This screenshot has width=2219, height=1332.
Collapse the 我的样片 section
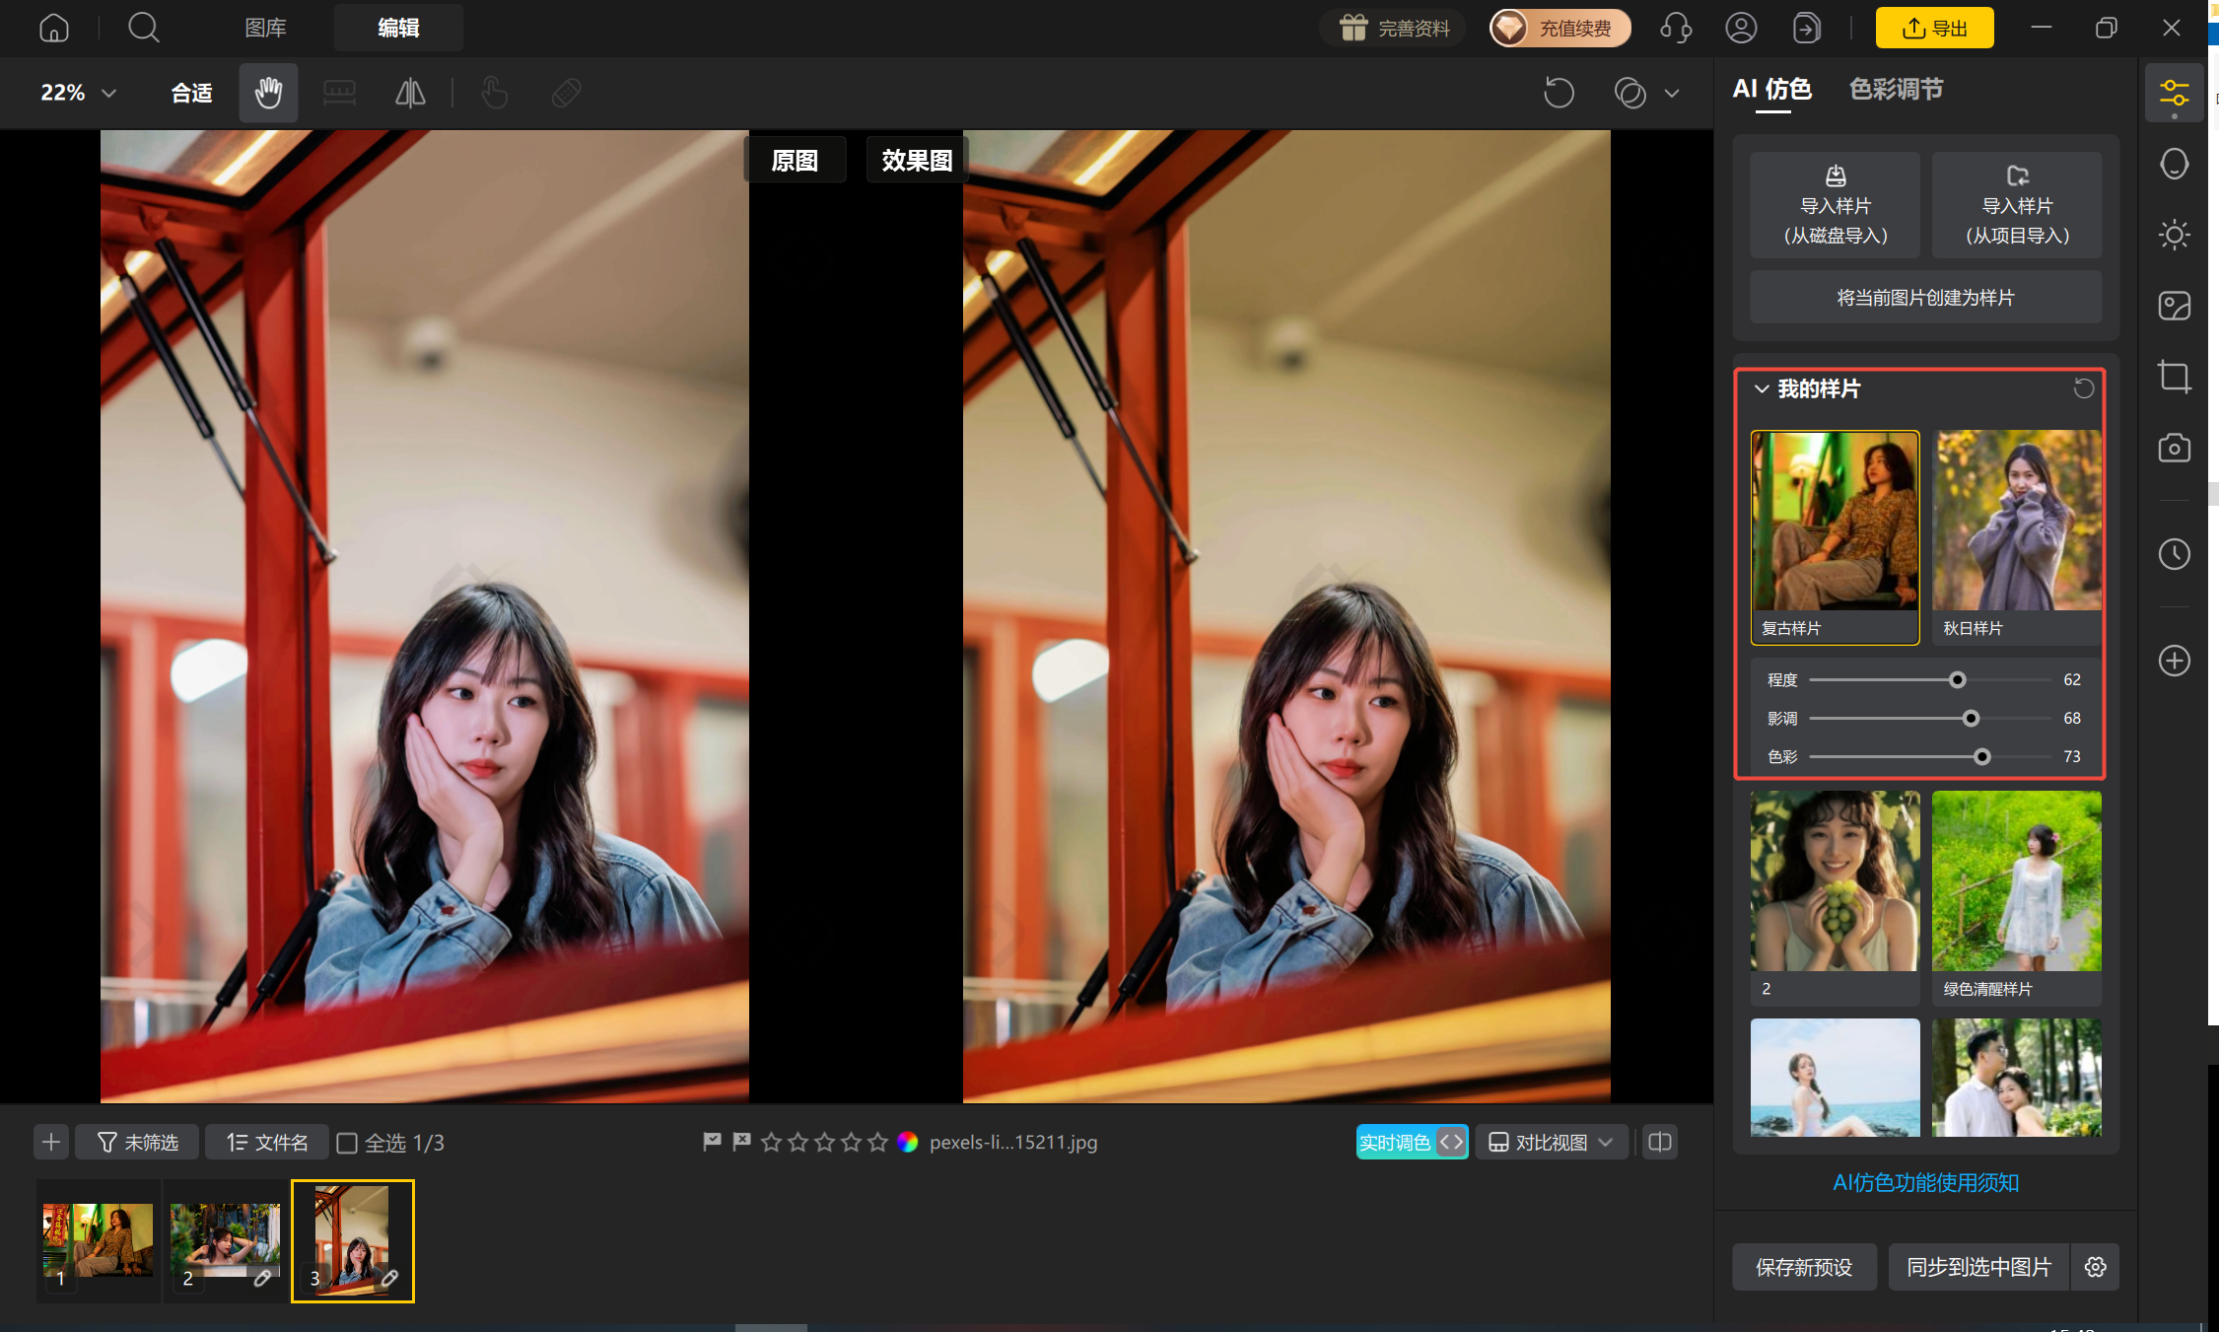pos(1761,388)
